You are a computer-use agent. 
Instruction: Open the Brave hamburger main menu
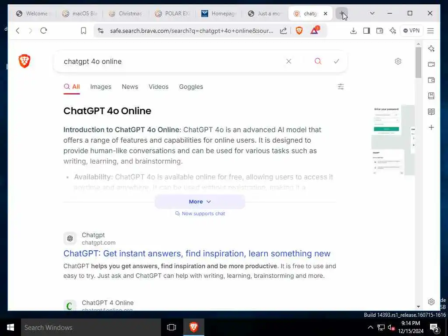(x=430, y=31)
